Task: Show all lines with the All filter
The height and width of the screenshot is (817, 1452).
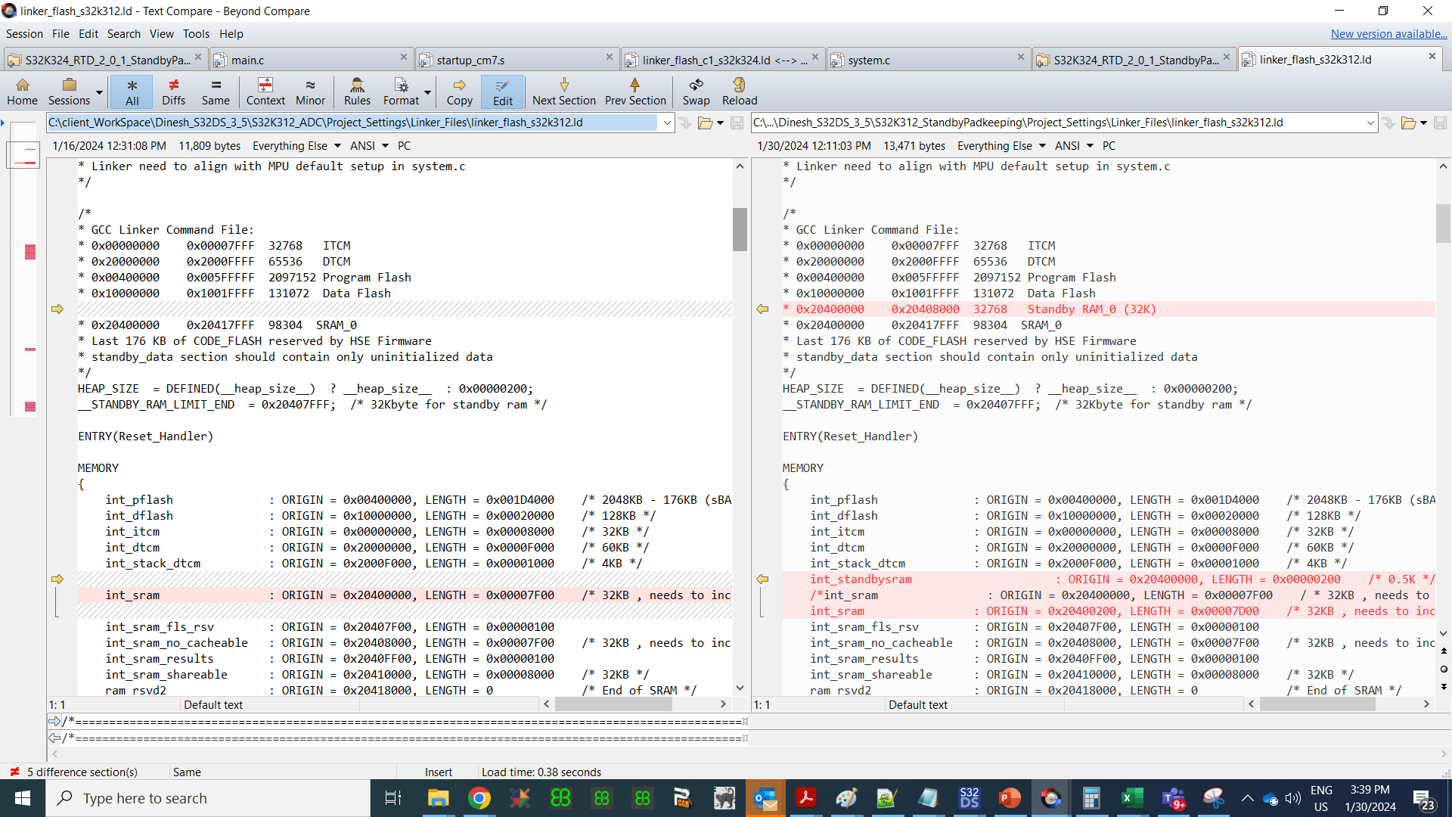Action: pyautogui.click(x=132, y=92)
